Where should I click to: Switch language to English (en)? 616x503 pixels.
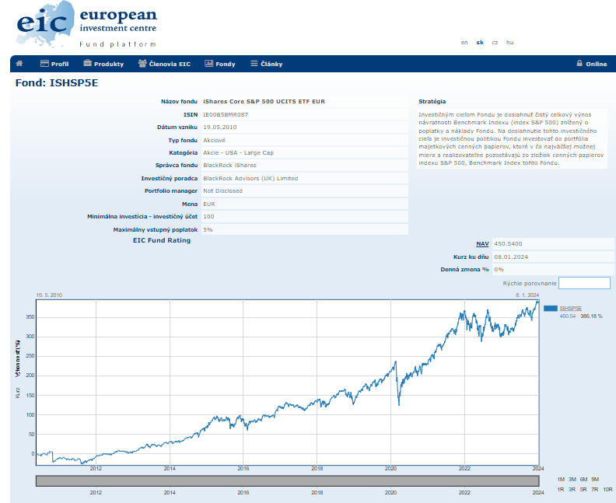point(464,42)
